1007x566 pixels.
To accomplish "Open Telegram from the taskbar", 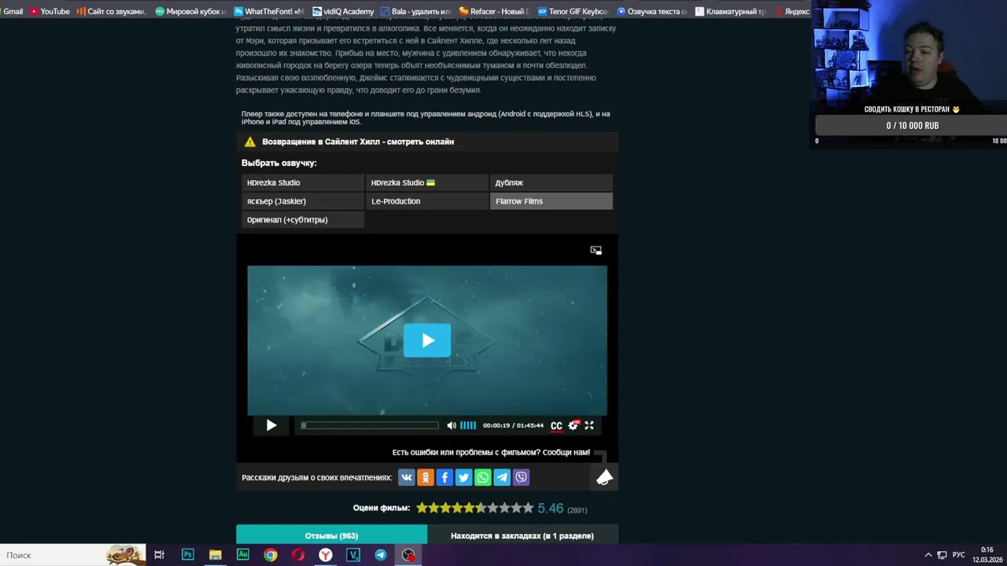I will 381,555.
